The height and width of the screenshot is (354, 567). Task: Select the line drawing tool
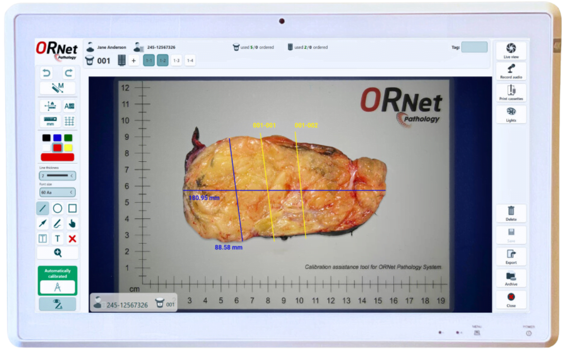click(42, 208)
